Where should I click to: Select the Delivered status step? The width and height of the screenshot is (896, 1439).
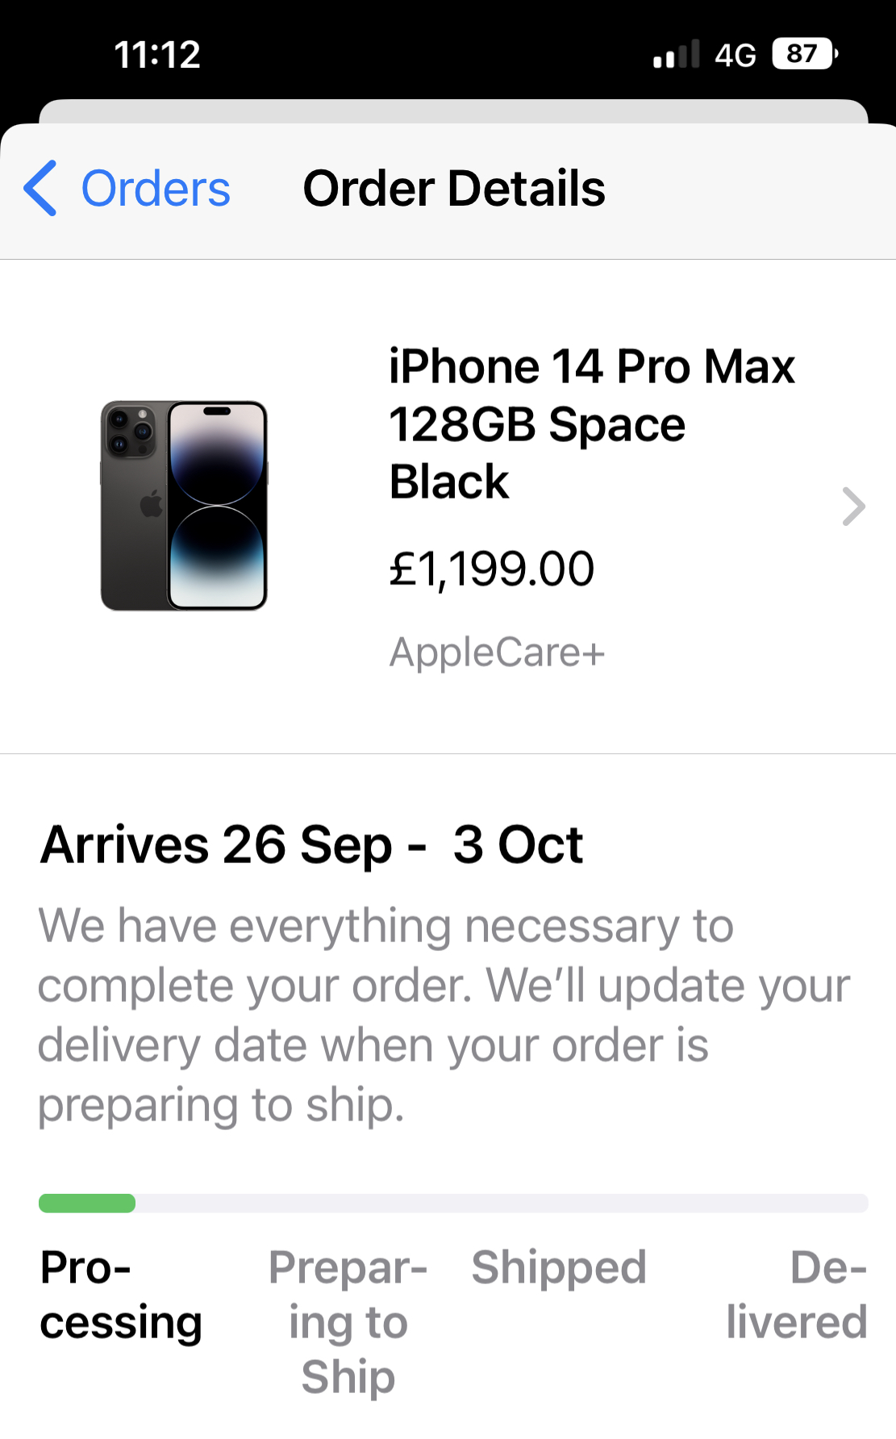coord(797,1295)
